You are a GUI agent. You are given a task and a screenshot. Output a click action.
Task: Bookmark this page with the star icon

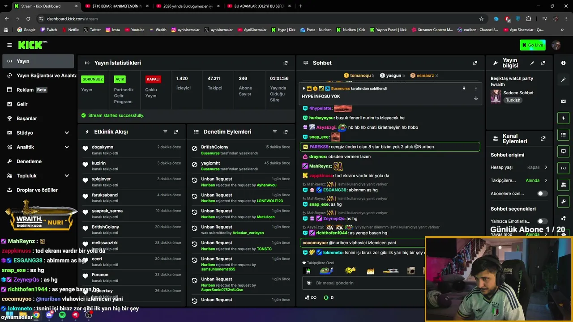pyautogui.click(x=481, y=19)
